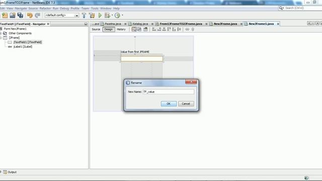Activate Selection Mode in designer toolbar
Screen dimensions: 322x181
[134, 29]
